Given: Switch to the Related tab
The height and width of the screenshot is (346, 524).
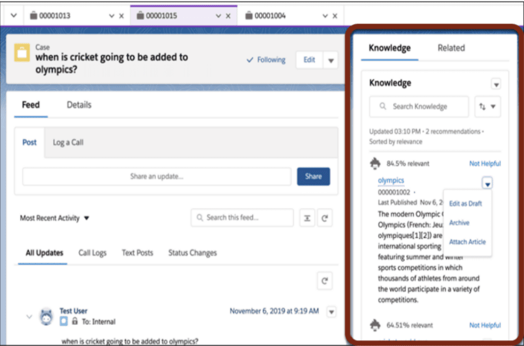Looking at the screenshot, I should [451, 48].
